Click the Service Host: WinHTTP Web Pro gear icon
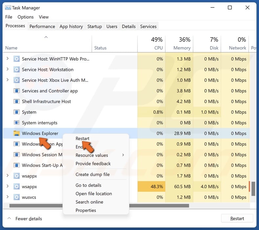259x230 pixels. coord(16,59)
